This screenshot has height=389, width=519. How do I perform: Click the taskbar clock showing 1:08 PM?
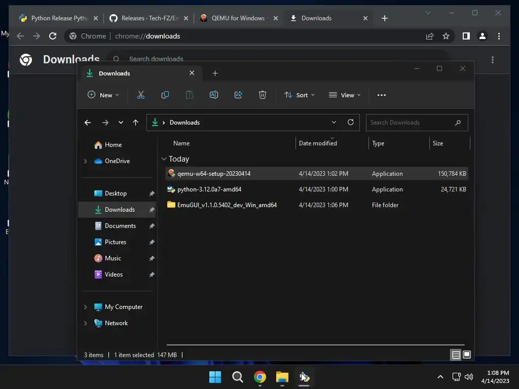(x=495, y=377)
